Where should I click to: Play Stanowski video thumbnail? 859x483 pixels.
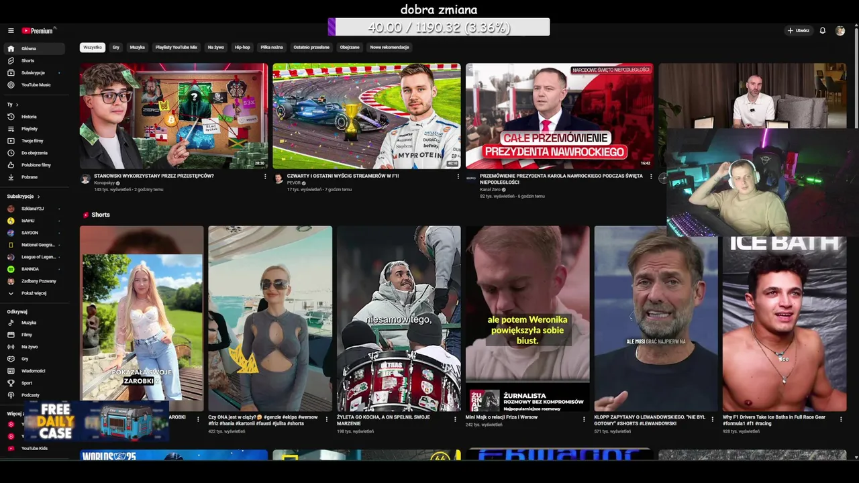tap(174, 116)
